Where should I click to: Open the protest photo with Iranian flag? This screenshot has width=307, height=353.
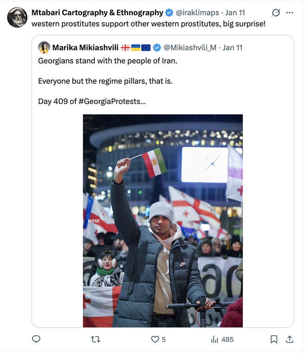(x=163, y=221)
